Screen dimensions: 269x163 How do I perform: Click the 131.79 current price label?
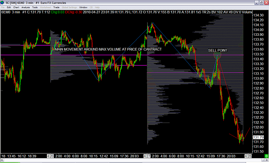click(x=258, y=137)
